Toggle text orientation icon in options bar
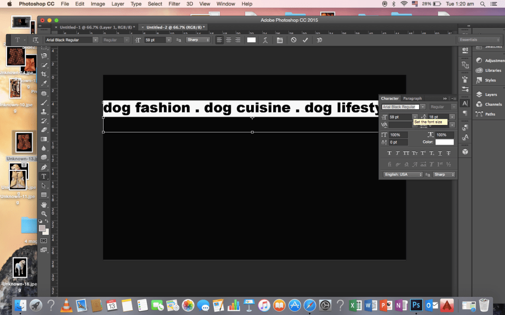 click(35, 40)
